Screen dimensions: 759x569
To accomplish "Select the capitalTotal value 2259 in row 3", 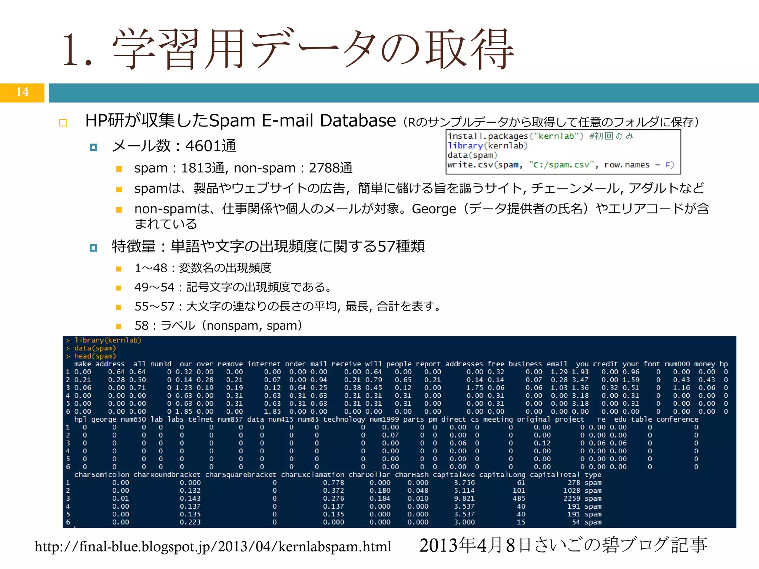I will [572, 498].
